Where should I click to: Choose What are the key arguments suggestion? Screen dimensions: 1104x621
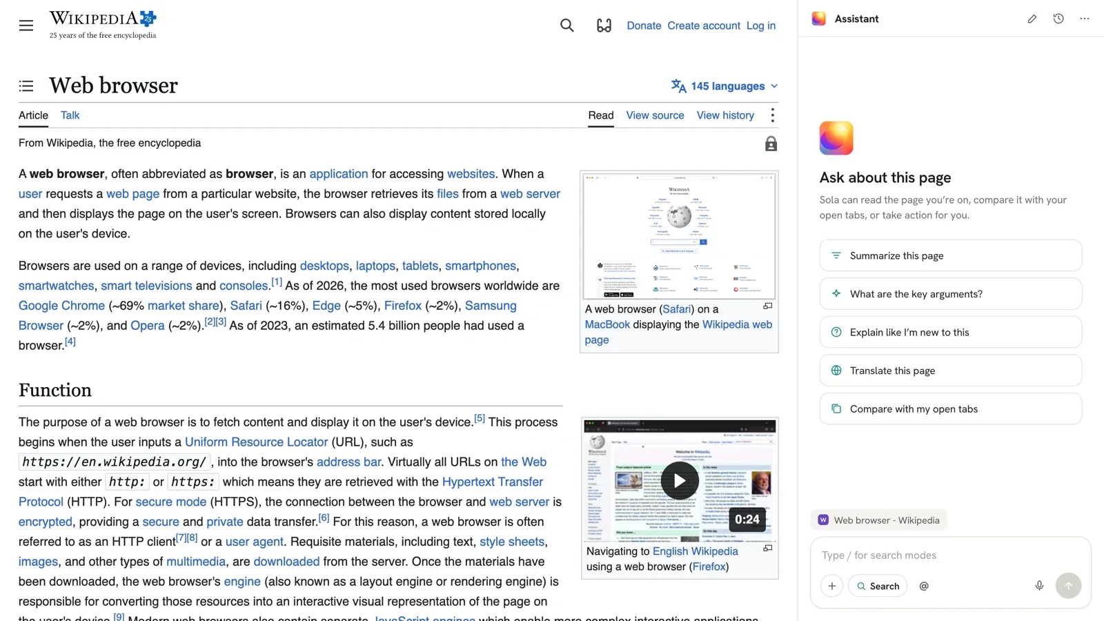pos(951,294)
